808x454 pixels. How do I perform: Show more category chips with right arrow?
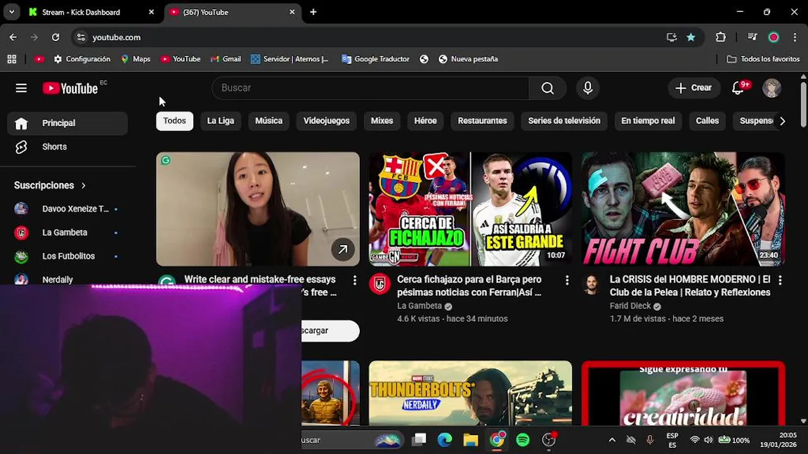tap(782, 121)
